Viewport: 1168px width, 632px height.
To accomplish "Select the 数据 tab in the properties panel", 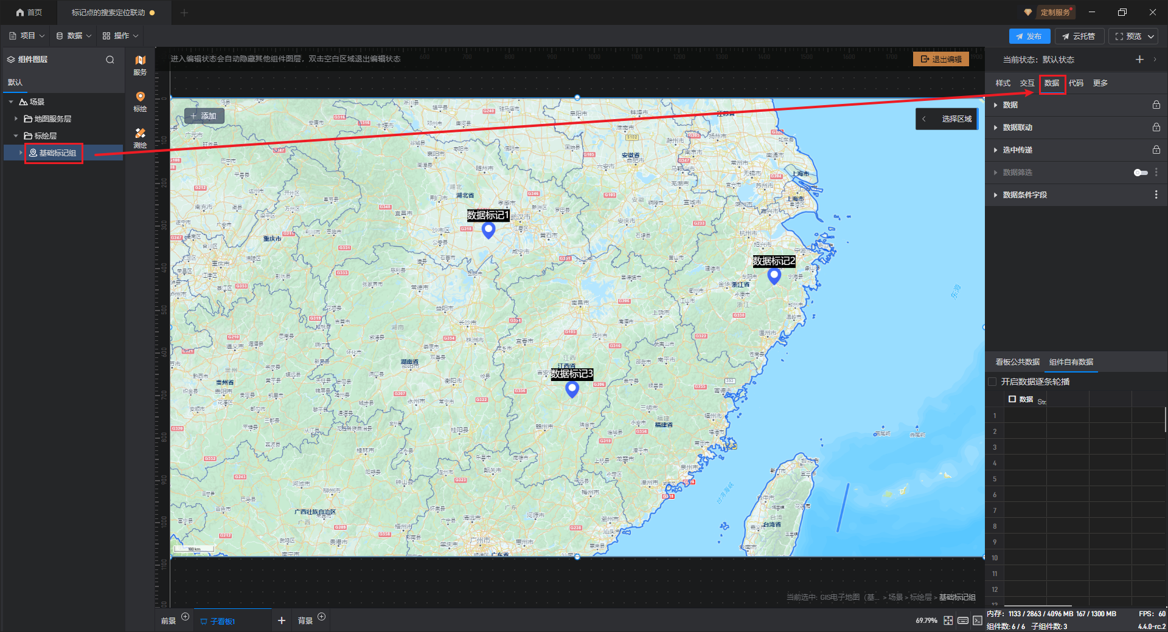I will point(1052,83).
